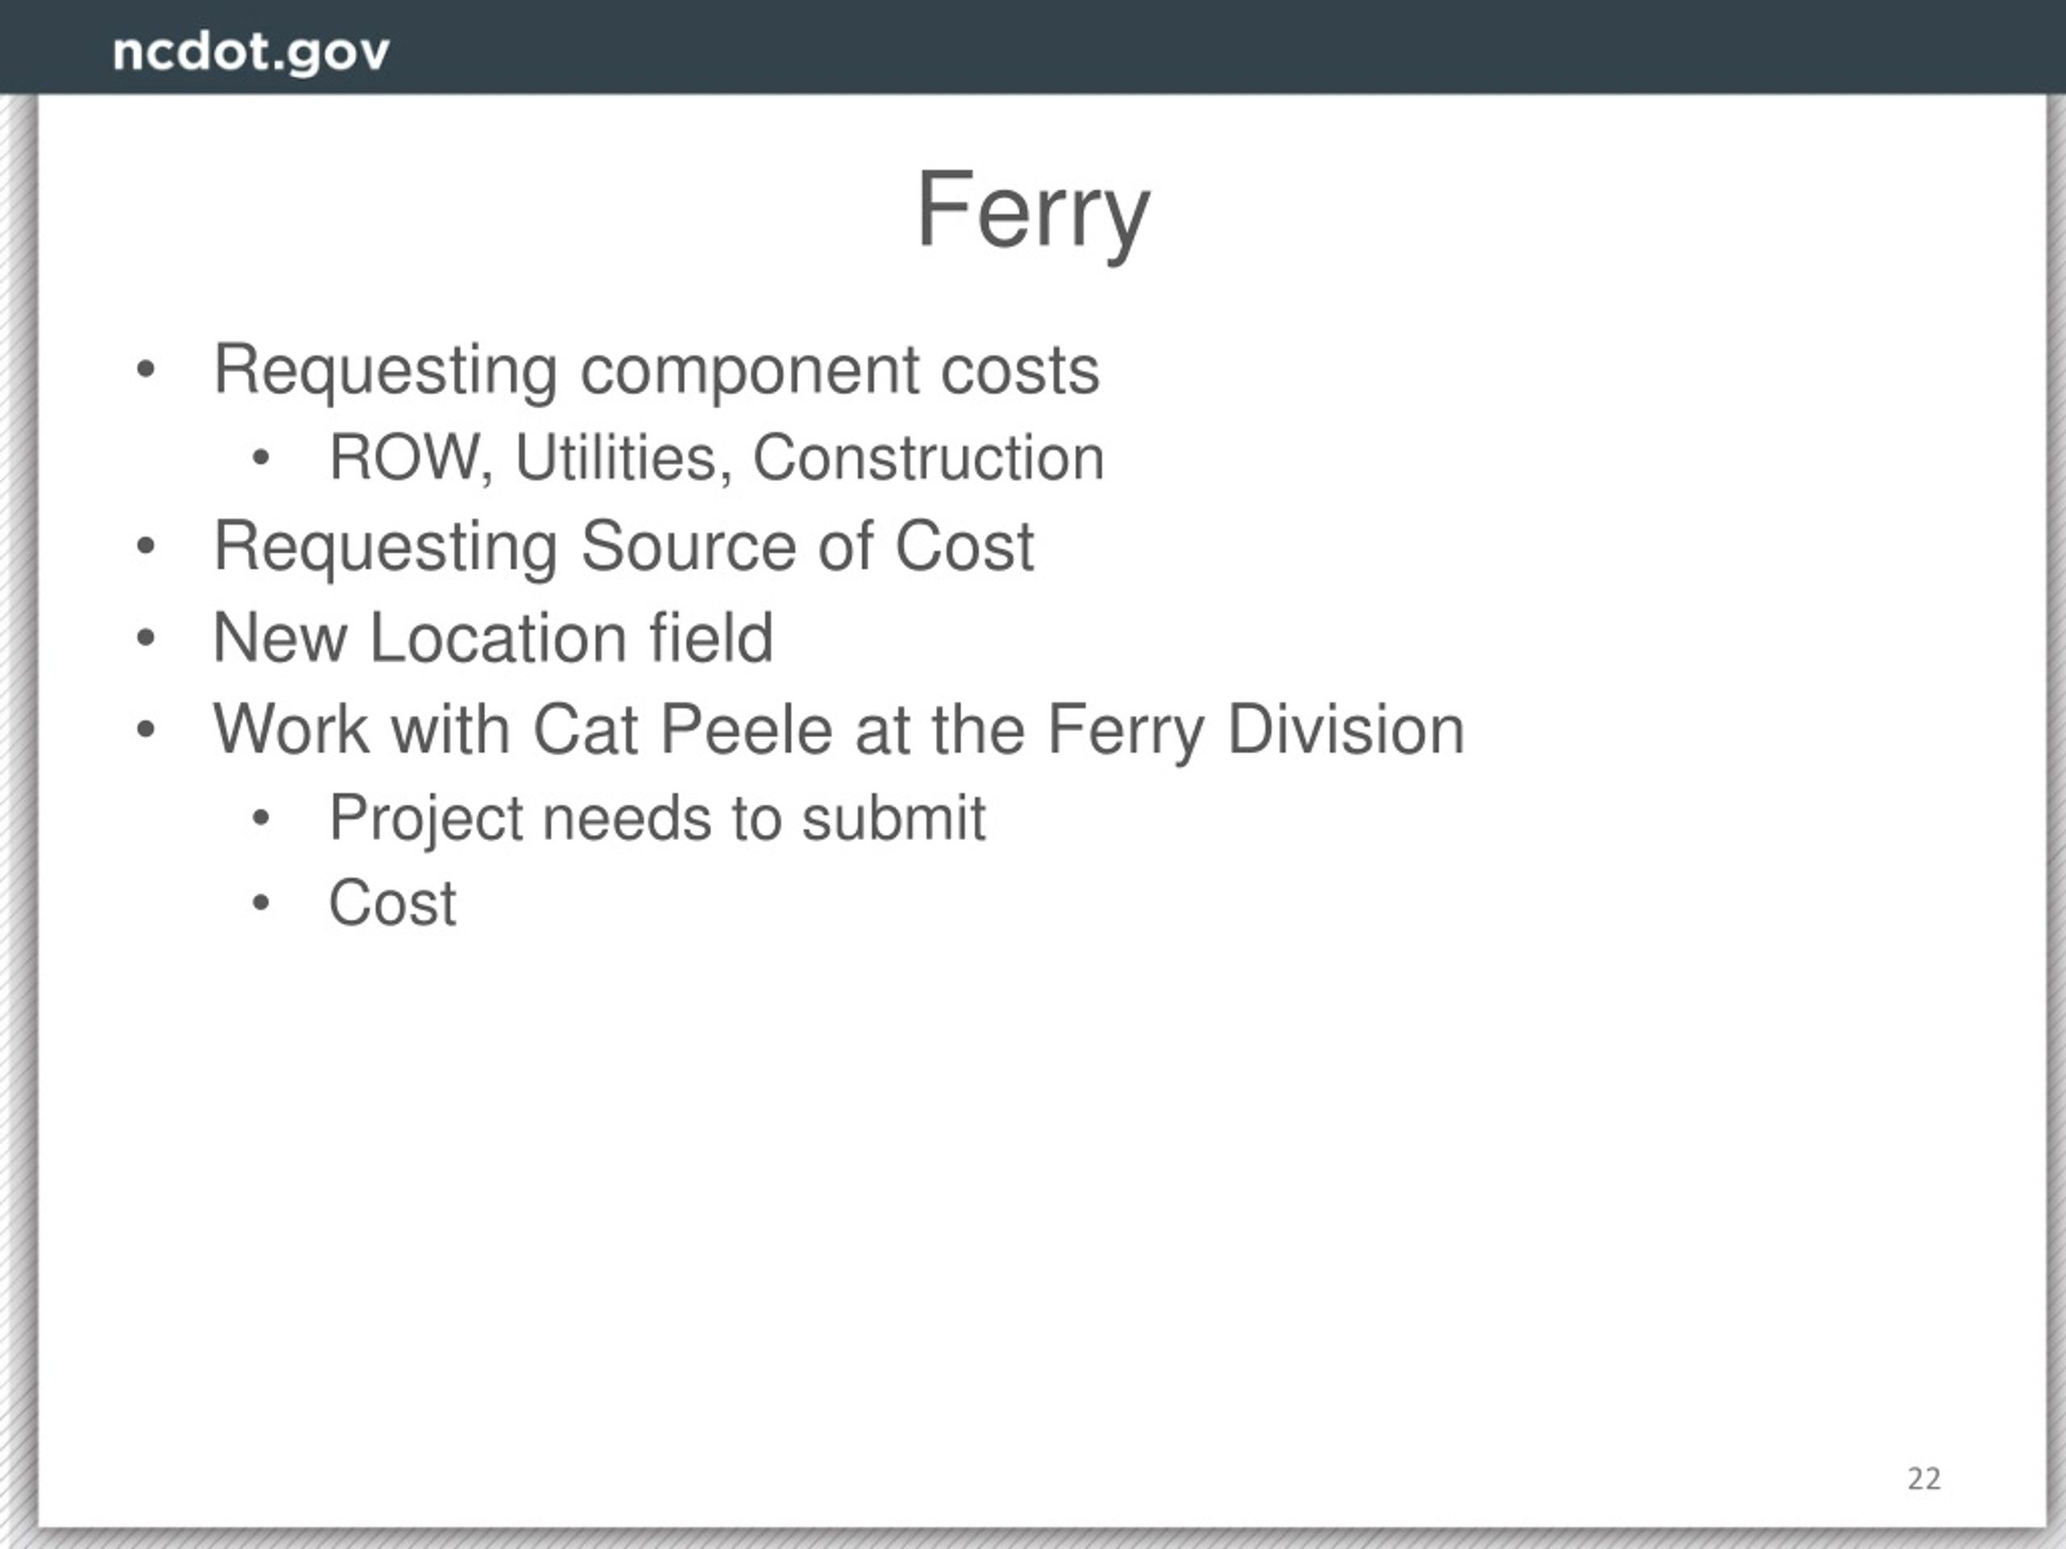Click the bullet marker before New Location field

point(144,639)
